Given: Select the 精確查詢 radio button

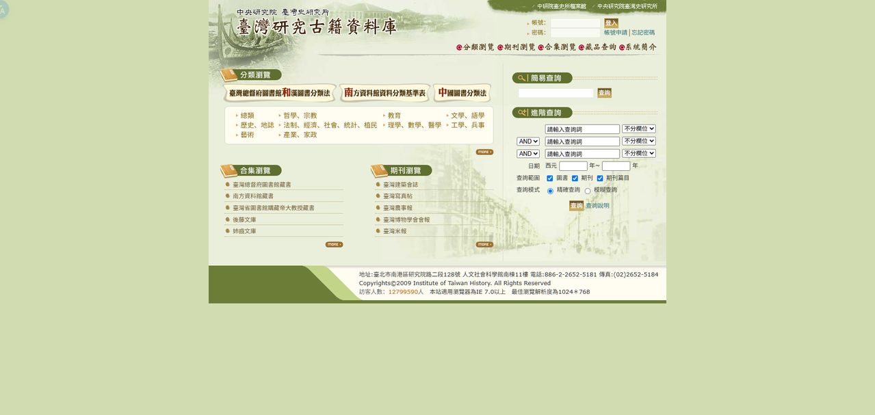Looking at the screenshot, I should [550, 191].
